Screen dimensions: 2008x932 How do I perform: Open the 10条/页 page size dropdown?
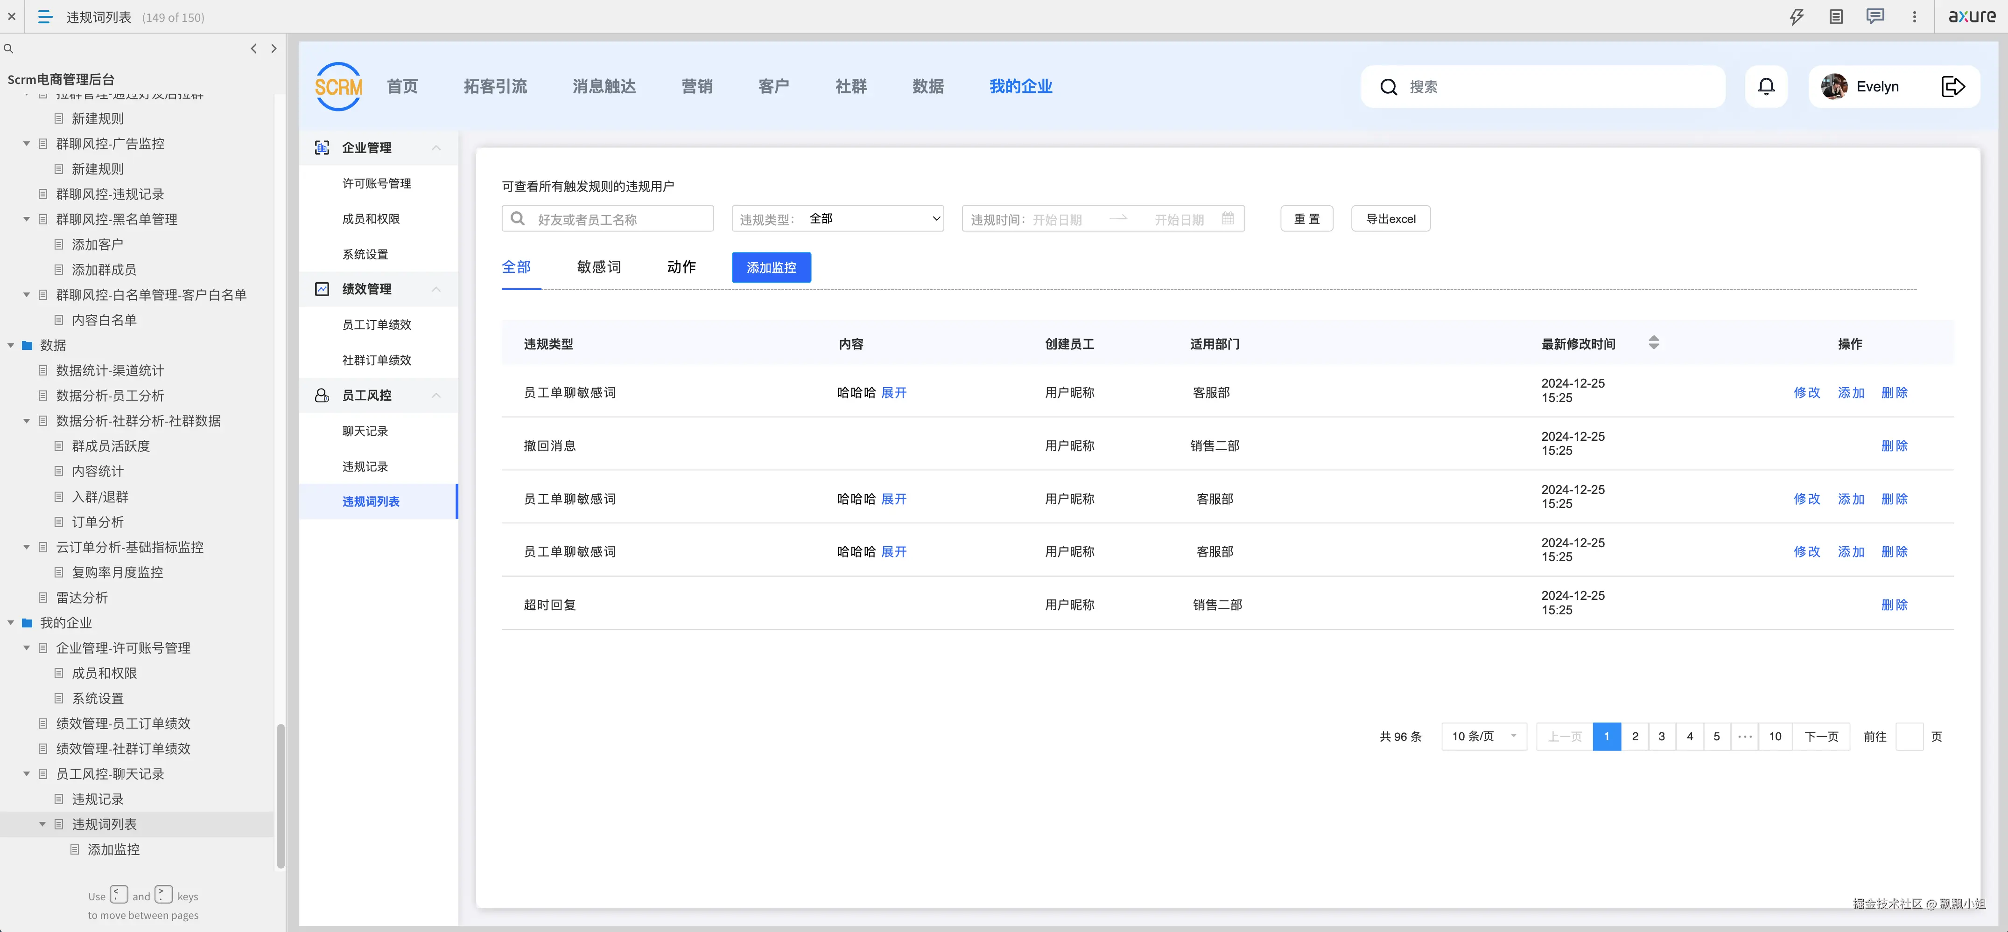pos(1483,737)
